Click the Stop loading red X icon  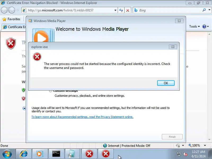pyautogui.click(x=128, y=10)
